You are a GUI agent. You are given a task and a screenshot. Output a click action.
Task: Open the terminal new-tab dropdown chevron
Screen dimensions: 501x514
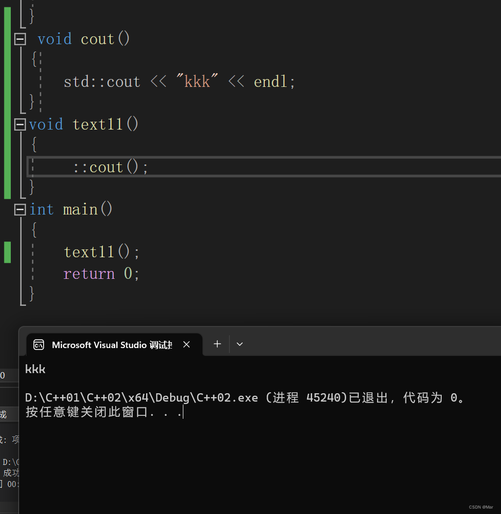239,344
